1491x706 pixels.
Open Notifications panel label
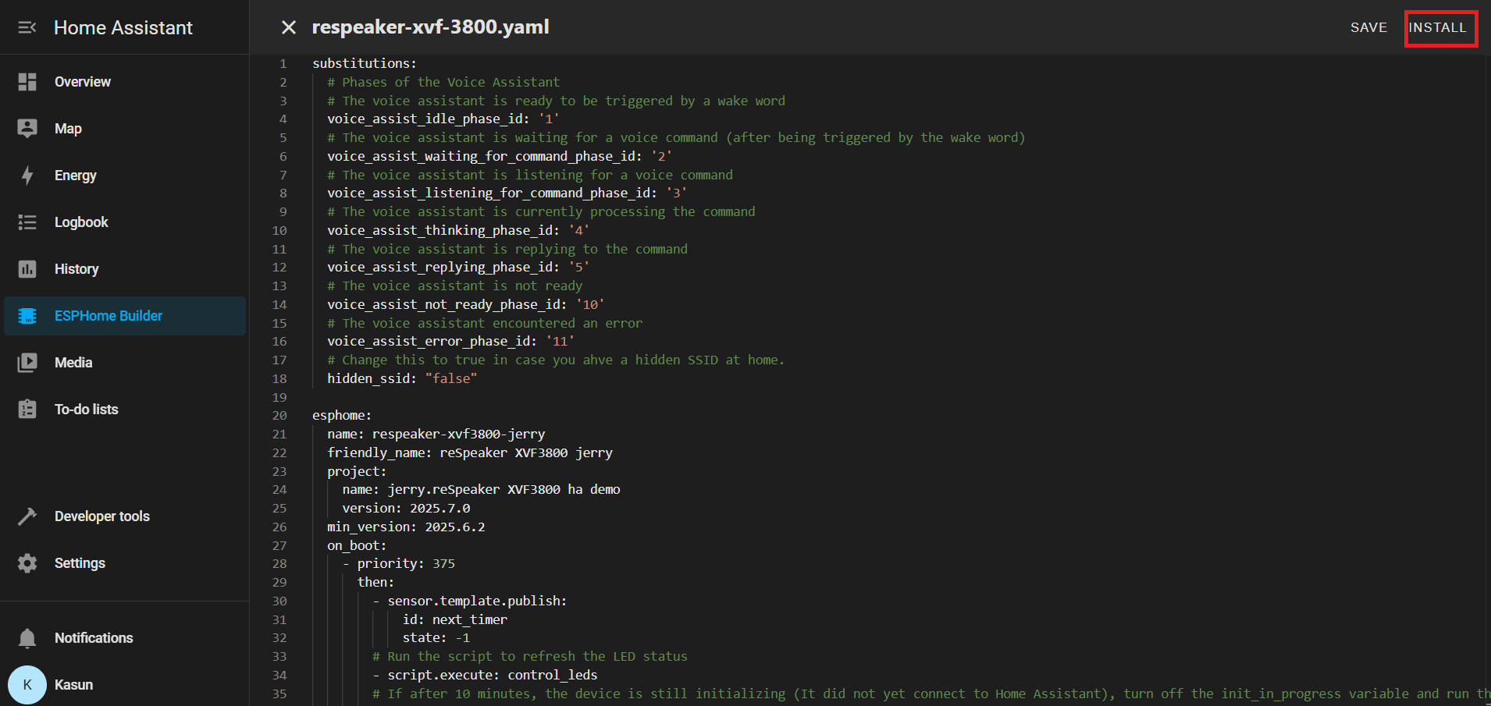[94, 638]
